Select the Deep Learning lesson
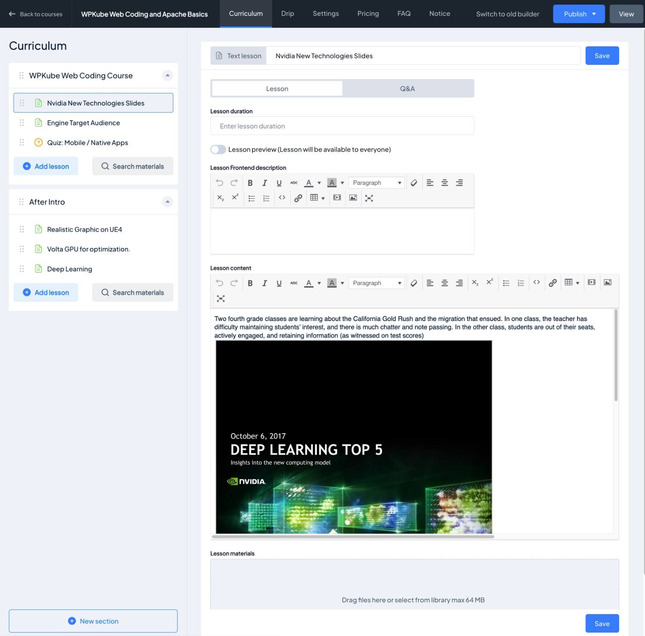Viewport: 645px width, 636px height. pos(93,269)
